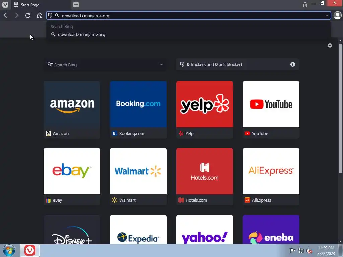Open a new tab with the plus button
Viewport: 343px width, 257px height.
point(76,5)
